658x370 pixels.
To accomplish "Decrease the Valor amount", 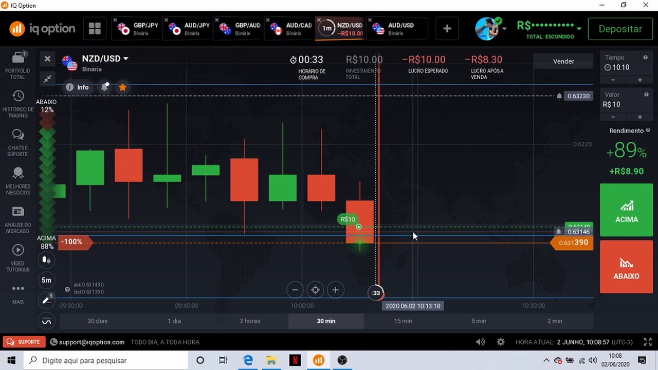I will [613, 117].
